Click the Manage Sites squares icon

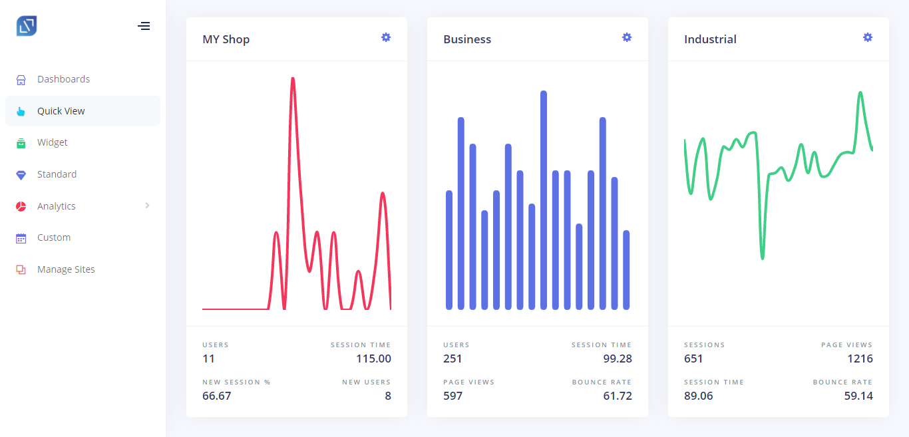point(21,269)
